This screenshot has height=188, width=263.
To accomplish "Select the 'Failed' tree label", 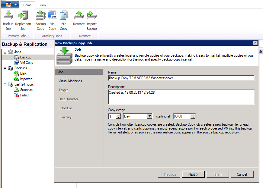I will pos(24,95).
